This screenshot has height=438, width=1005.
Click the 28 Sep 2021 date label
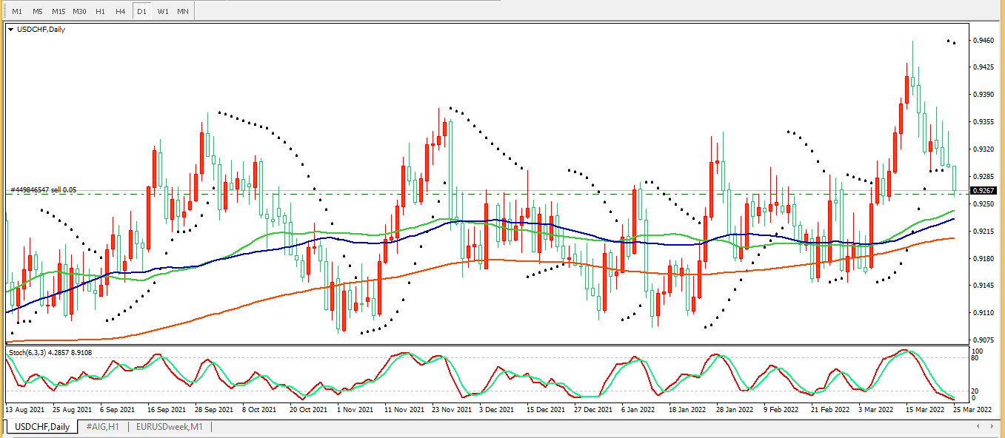pyautogui.click(x=214, y=408)
